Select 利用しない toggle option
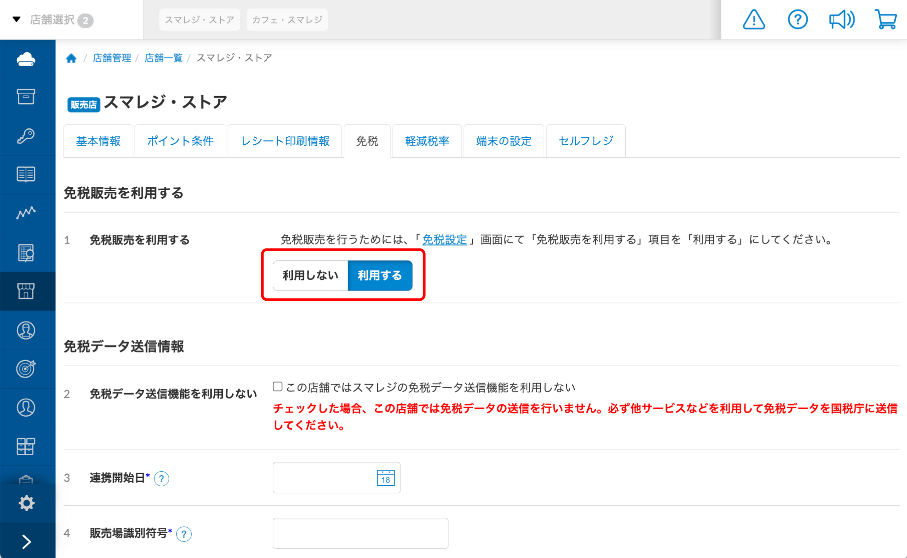Image resolution: width=907 pixels, height=558 pixels. 310,275
